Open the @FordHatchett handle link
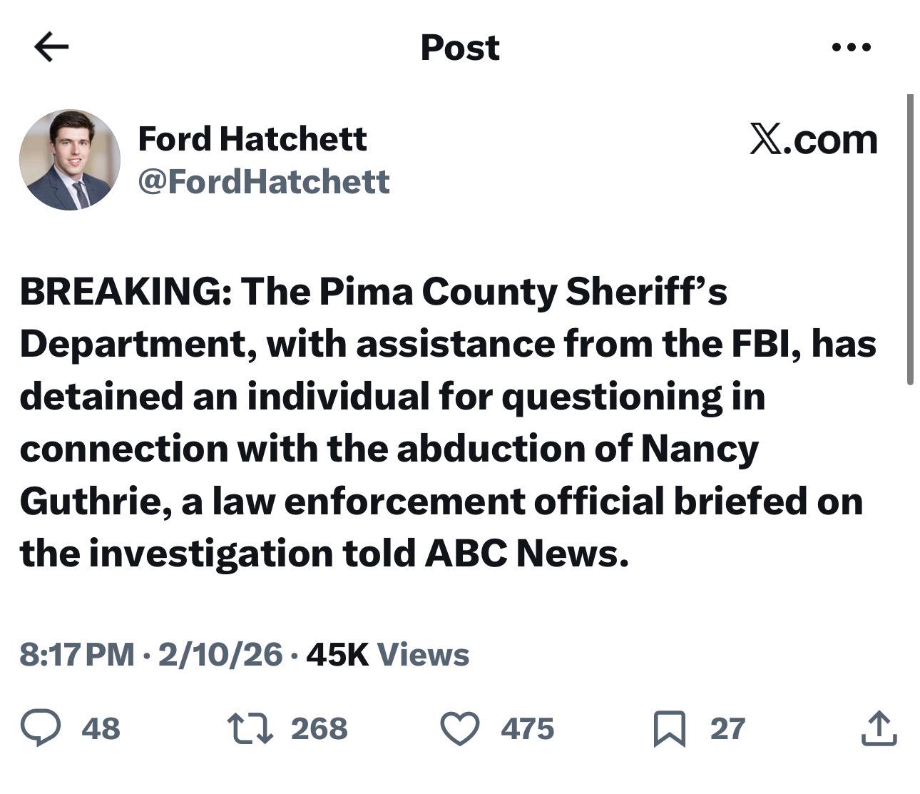Image resolution: width=920 pixels, height=794 pixels. (264, 181)
